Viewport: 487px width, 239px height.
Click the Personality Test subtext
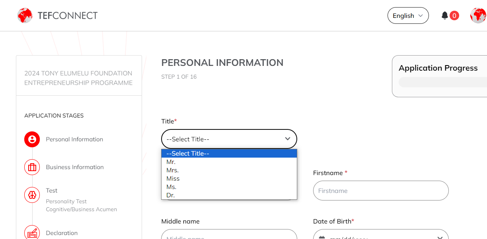click(66, 201)
